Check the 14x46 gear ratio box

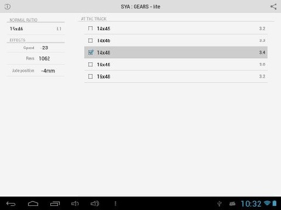coord(90,40)
